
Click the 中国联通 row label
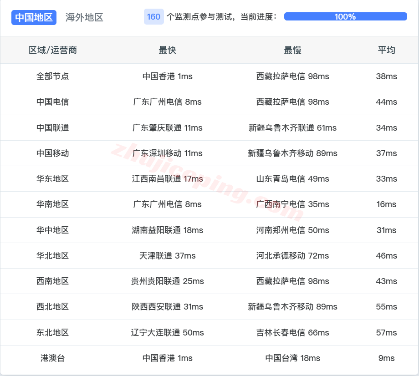(x=52, y=128)
